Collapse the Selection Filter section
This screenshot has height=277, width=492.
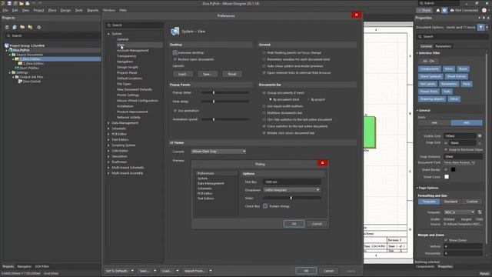(x=417, y=53)
